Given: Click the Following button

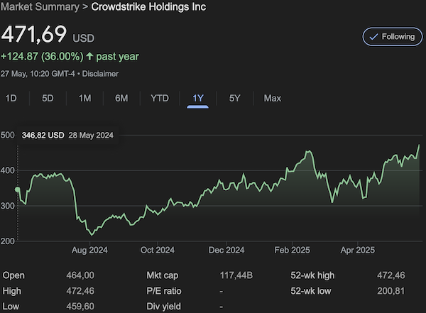Looking at the screenshot, I should tap(393, 37).
